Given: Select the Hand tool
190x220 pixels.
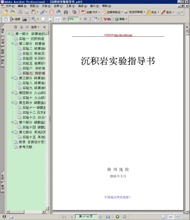Looking at the screenshot, I should coord(5,19).
